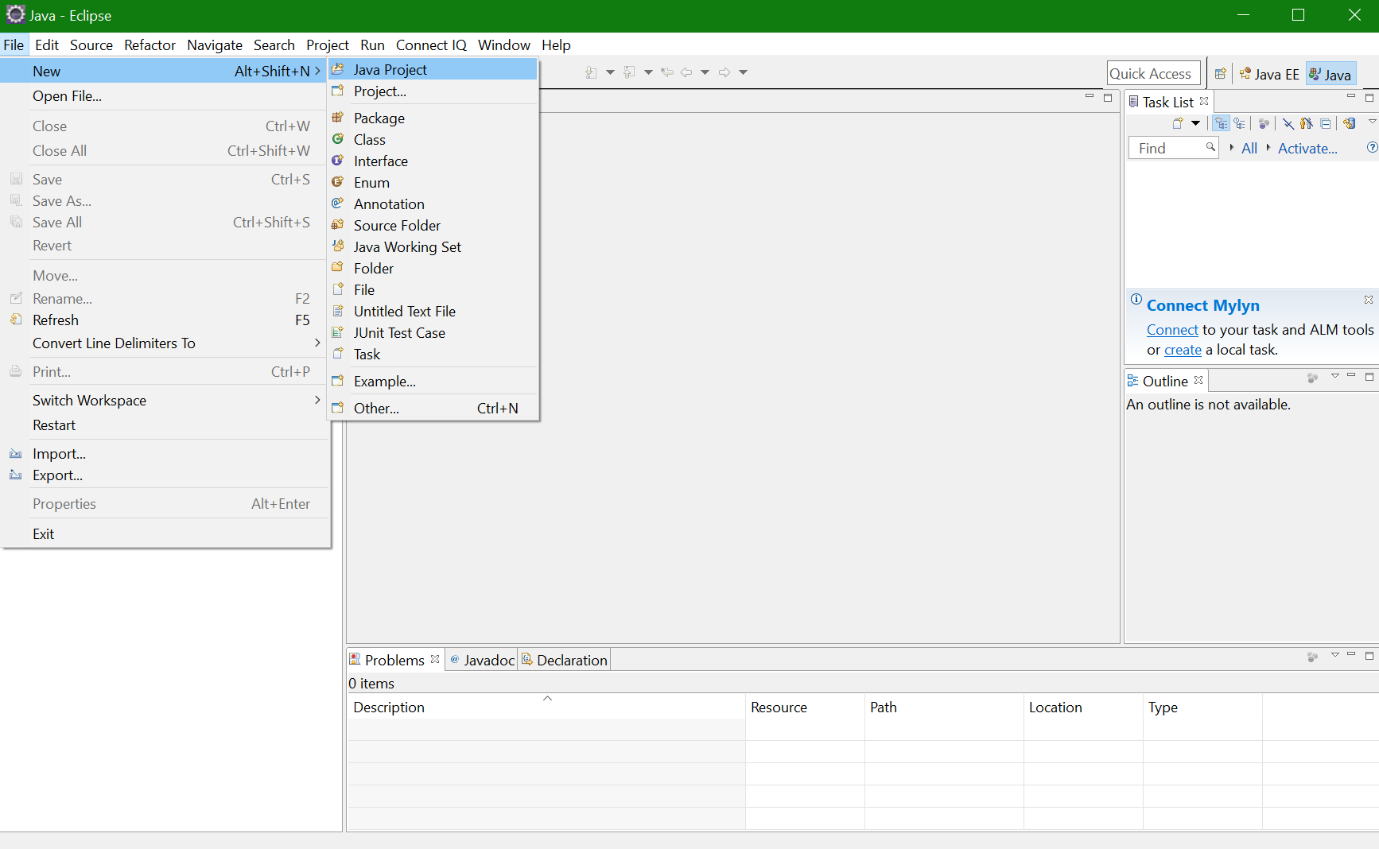This screenshot has width=1379, height=849.
Task: Open the Task List view menu triangle
Action: pos(1372,122)
